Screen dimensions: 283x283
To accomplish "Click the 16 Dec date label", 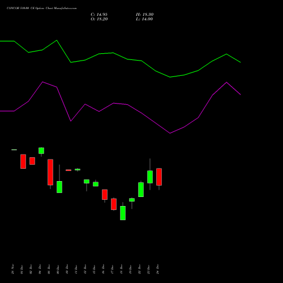I will click(x=103, y=269).
